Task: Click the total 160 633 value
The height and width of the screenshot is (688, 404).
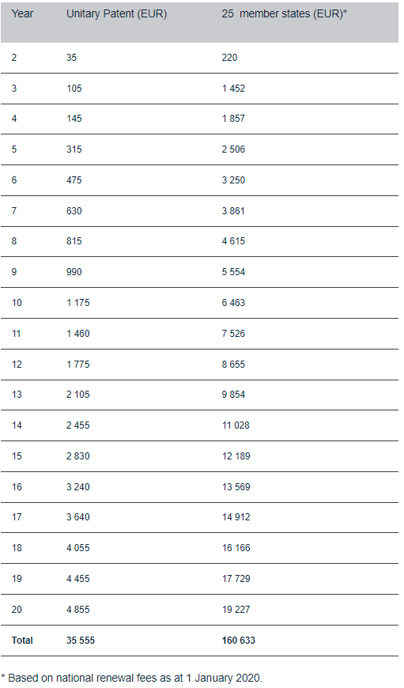Action: pyautogui.click(x=239, y=641)
